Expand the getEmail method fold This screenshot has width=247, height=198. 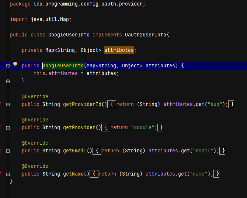(8, 151)
